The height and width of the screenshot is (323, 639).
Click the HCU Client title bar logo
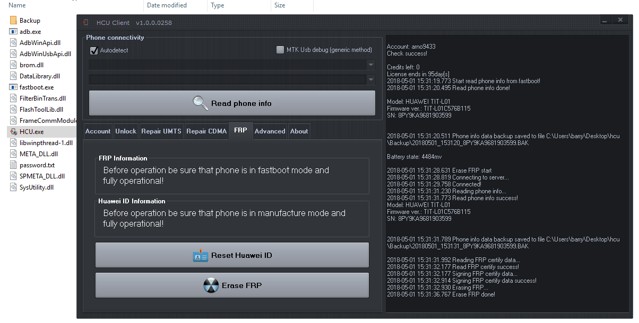[x=86, y=22]
